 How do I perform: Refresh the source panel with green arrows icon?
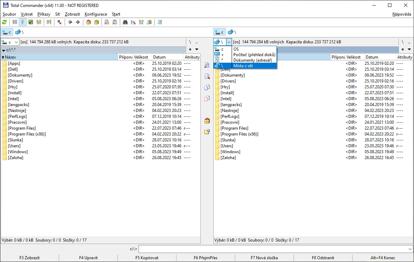coord(5,22)
